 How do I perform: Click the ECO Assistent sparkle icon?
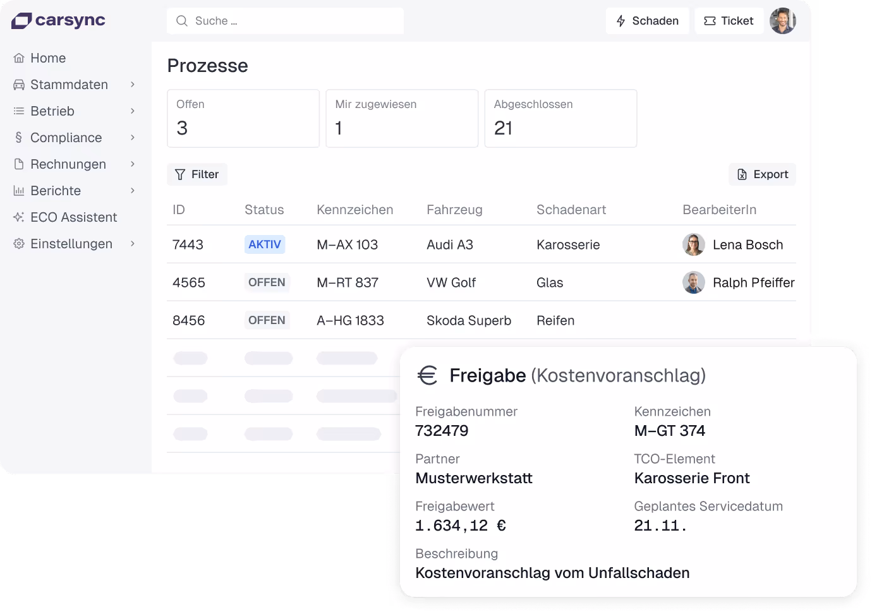tap(19, 217)
